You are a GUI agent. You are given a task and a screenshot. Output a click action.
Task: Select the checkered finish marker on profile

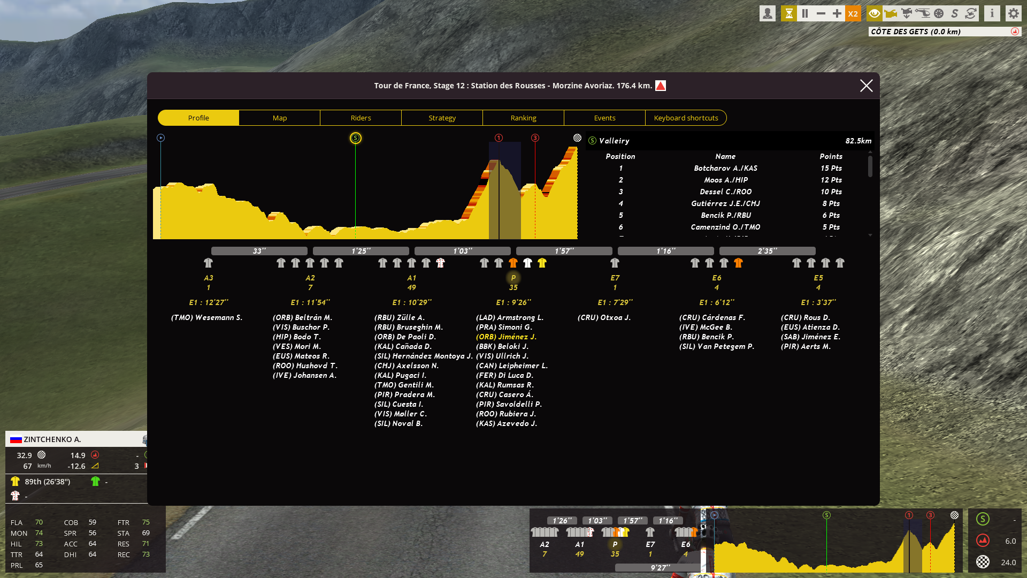[577, 138]
